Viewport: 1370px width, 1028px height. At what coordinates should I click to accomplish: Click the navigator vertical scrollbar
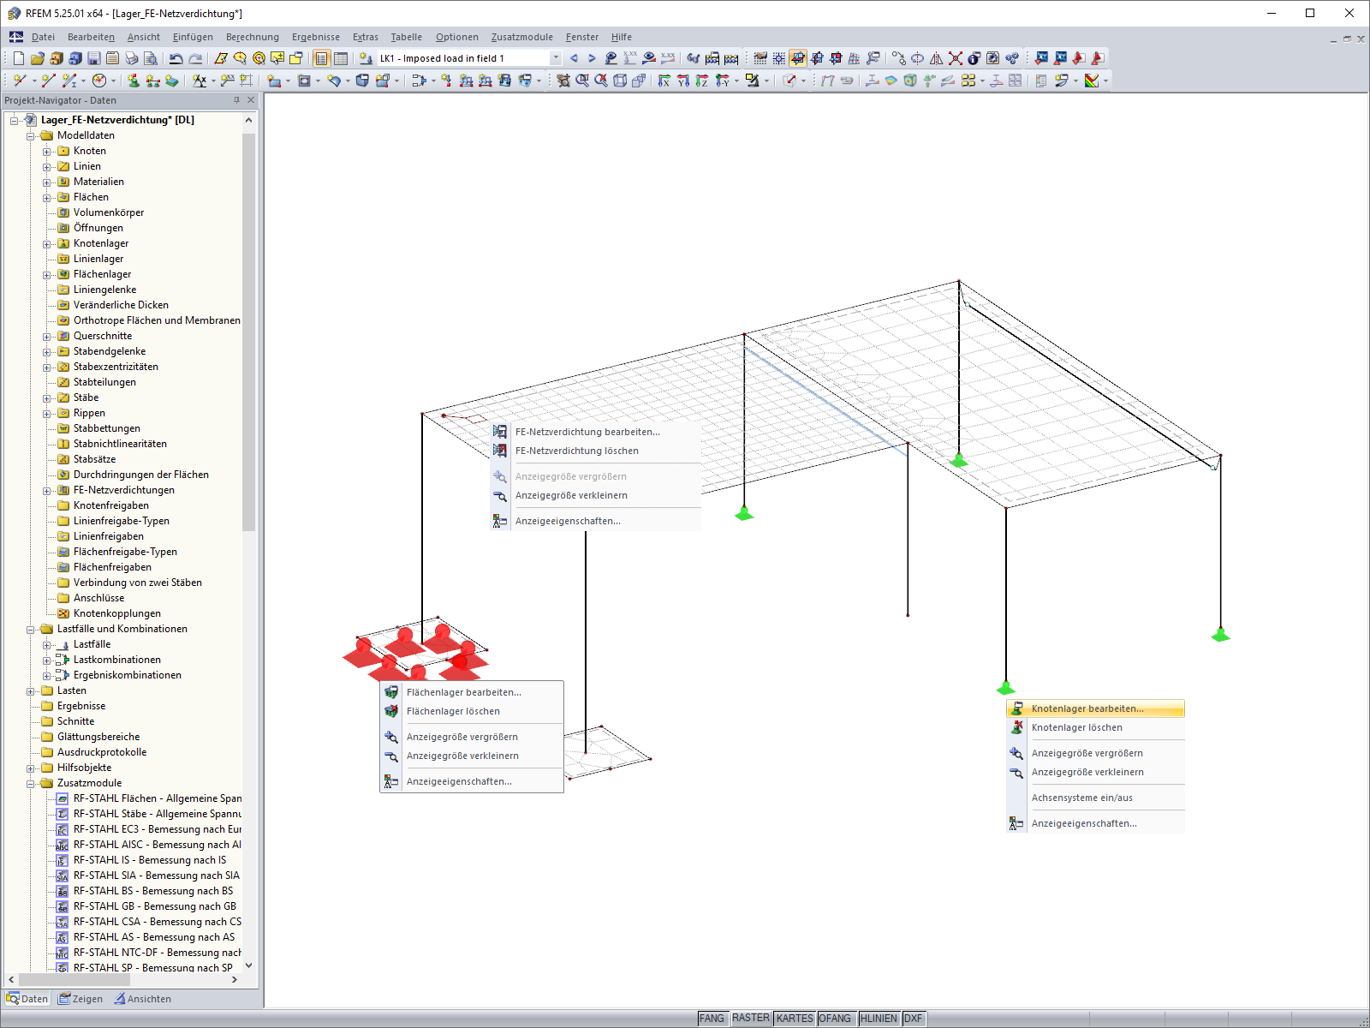tap(249, 332)
